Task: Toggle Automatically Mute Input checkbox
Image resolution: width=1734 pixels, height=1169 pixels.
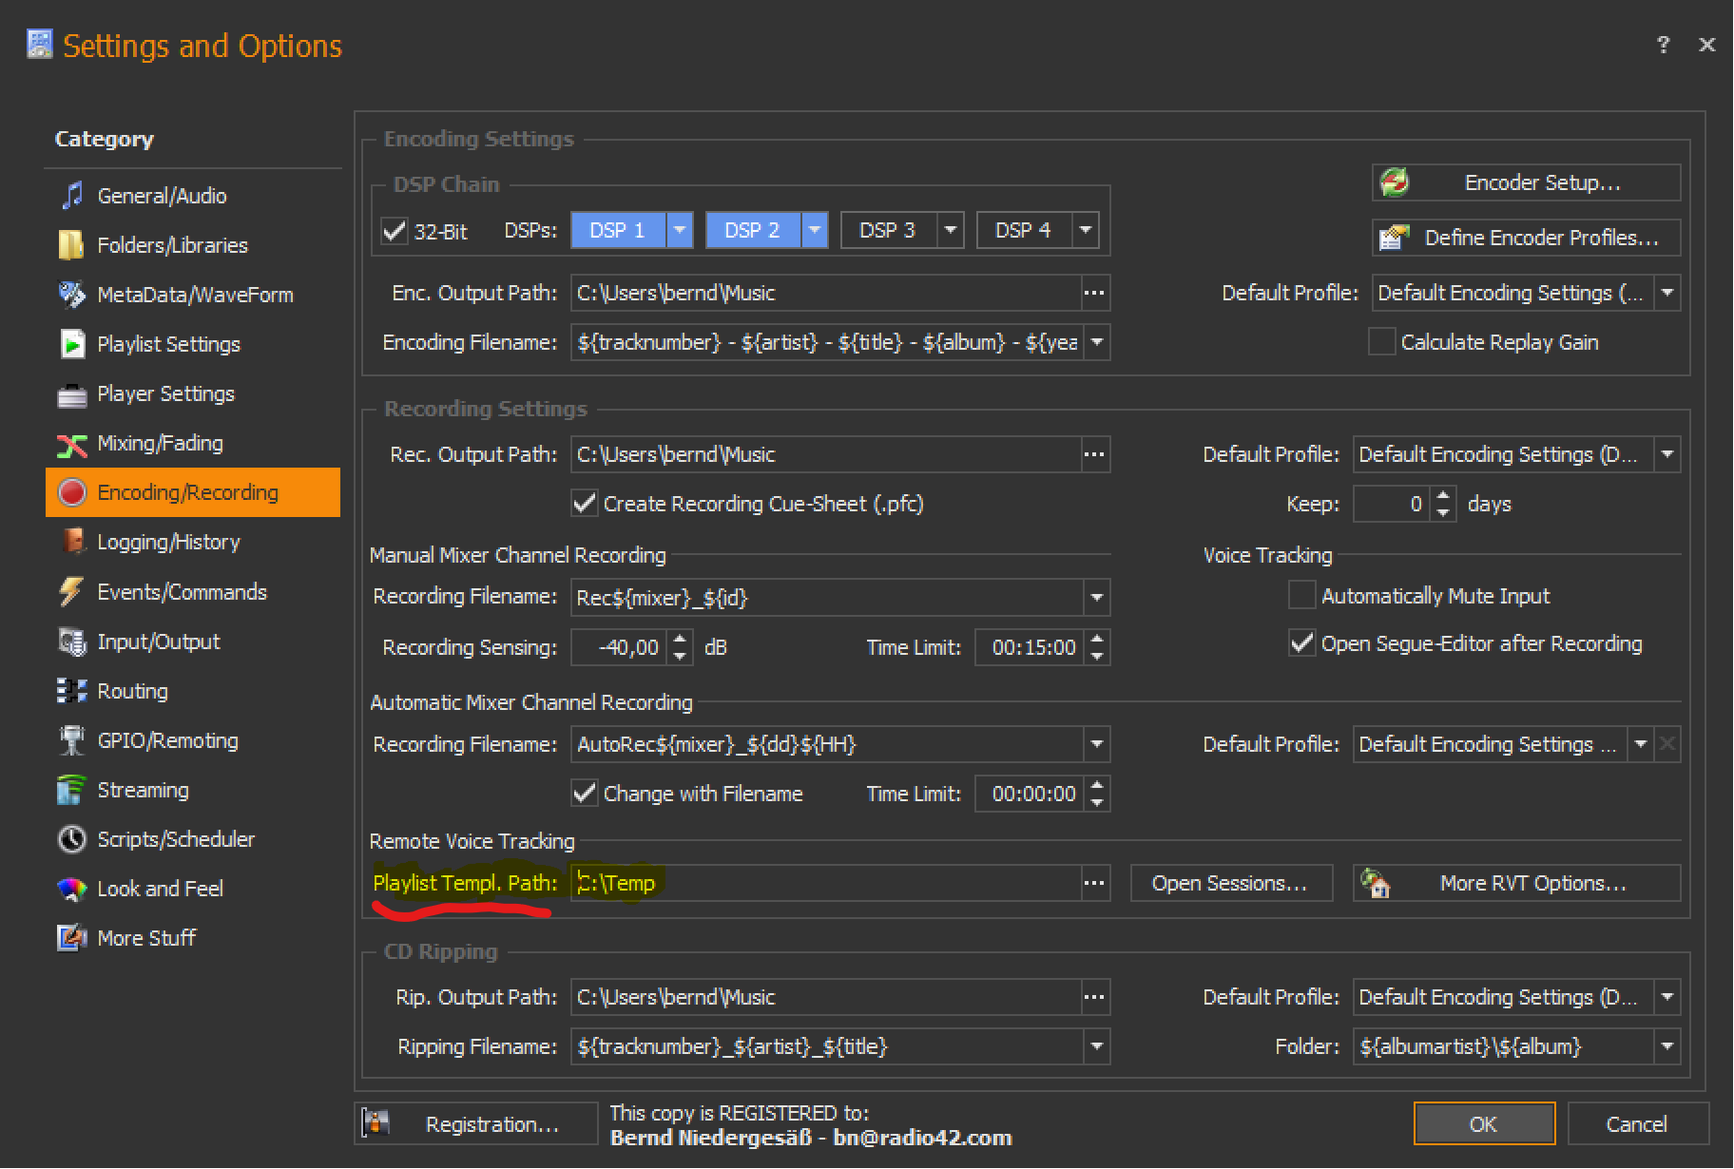Action: (x=1301, y=596)
